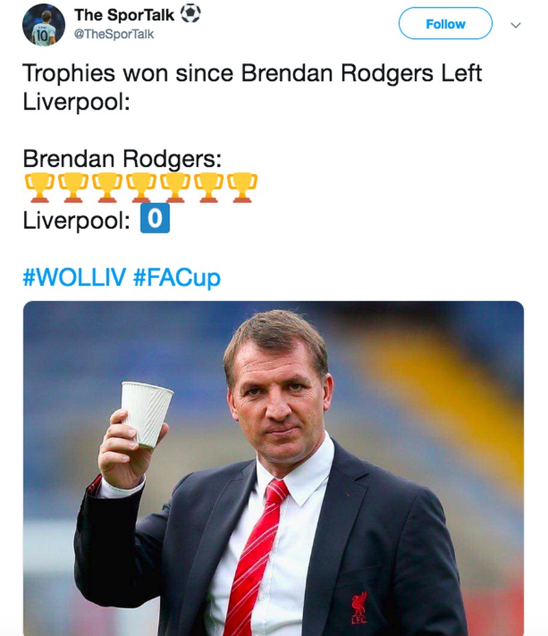
Task: Open The SporTalk profile avatar
Action: point(43,25)
